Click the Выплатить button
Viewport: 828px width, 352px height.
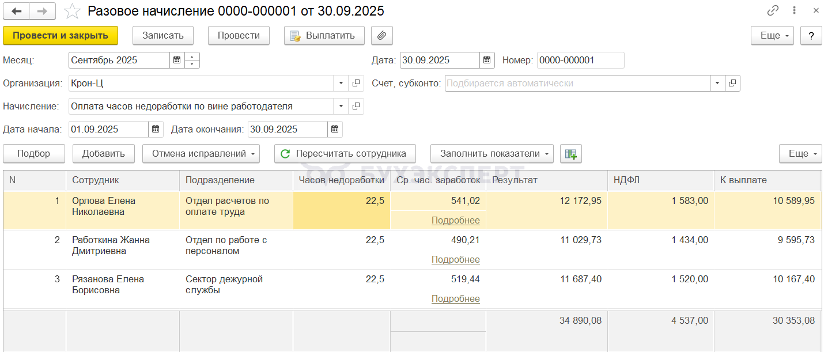(324, 35)
